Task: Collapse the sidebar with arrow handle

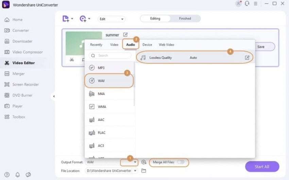Action: point(54,96)
